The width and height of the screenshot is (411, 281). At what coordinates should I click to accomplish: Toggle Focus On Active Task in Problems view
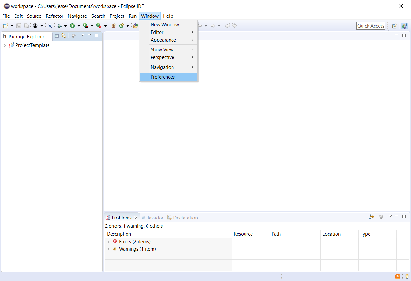click(371, 217)
